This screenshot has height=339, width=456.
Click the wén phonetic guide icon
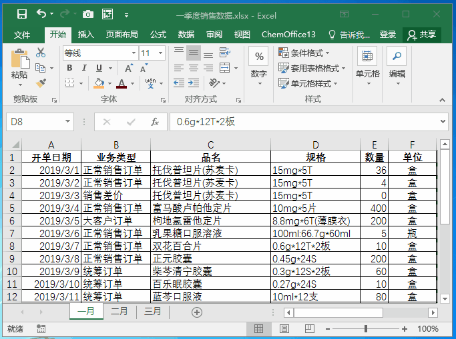[151, 83]
